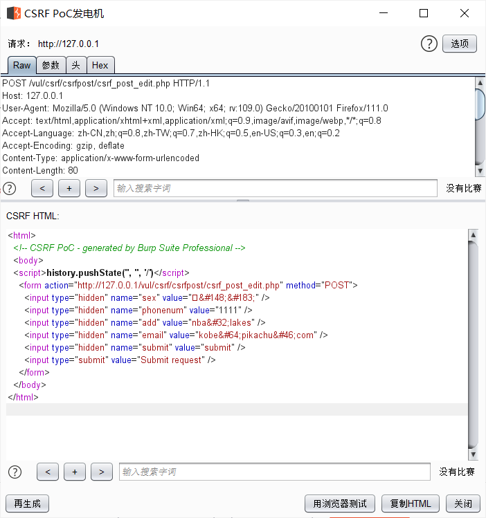This screenshot has height=518, width=486.
Task: Switch to the Hex tab
Action: click(100, 65)
